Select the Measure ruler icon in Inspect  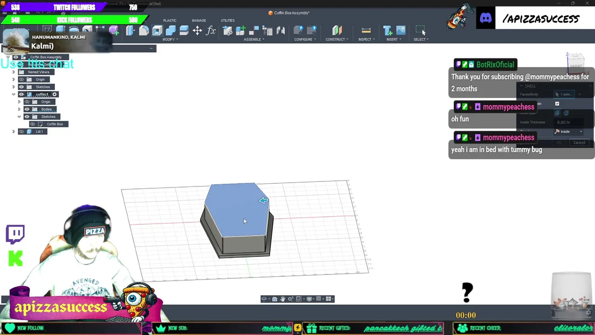(x=366, y=31)
